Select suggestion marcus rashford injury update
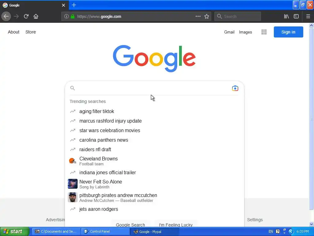This screenshot has width=314, height=236. [x=155, y=121]
